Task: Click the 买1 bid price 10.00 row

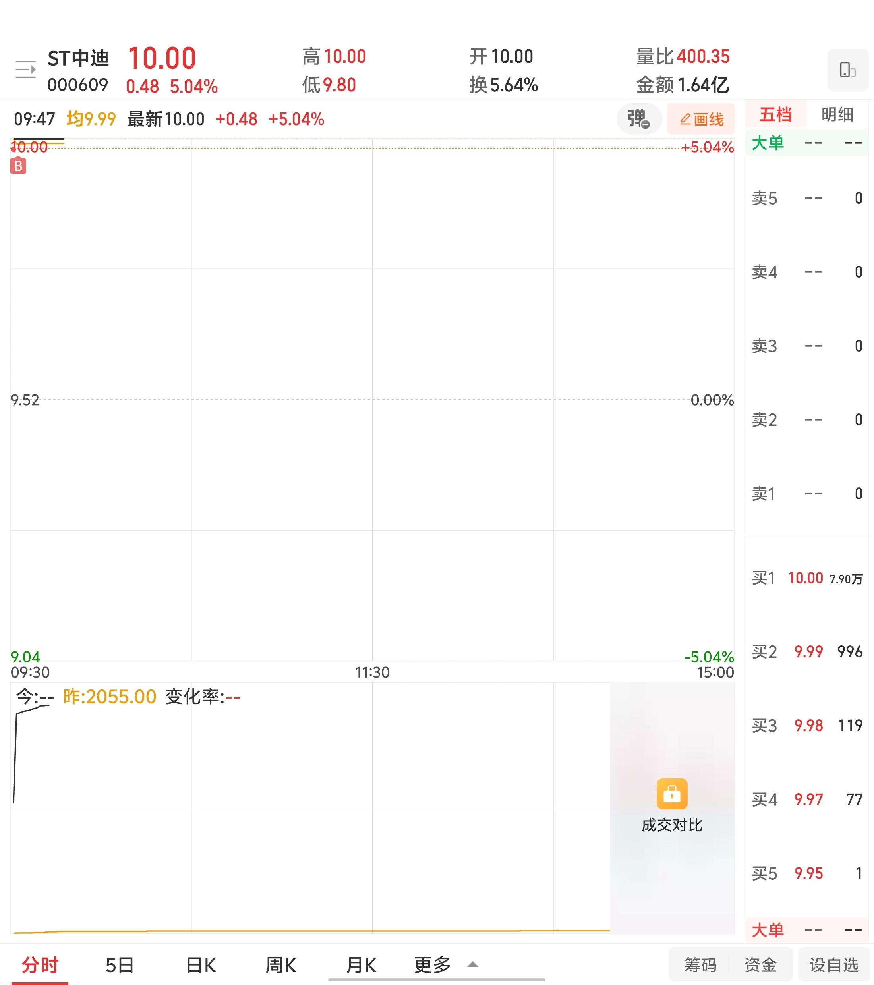Action: pos(806,578)
